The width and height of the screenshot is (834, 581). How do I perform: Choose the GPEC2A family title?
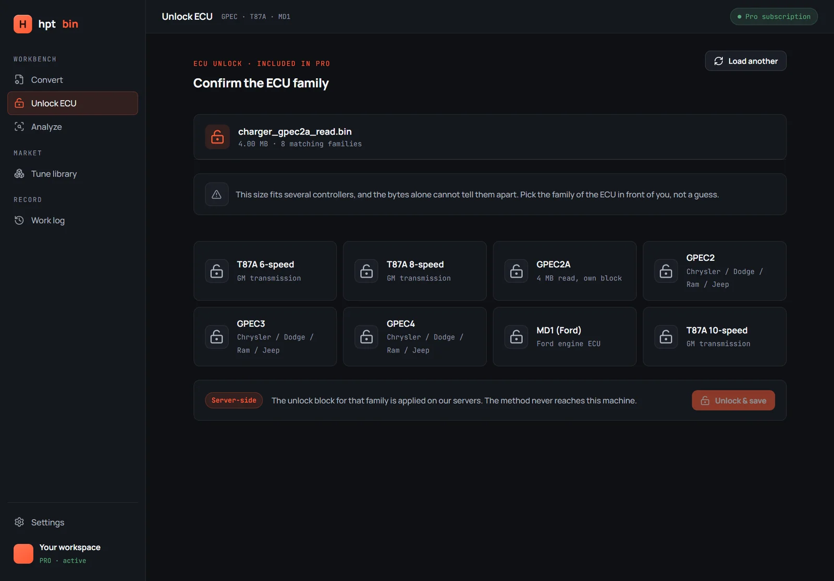coord(553,264)
